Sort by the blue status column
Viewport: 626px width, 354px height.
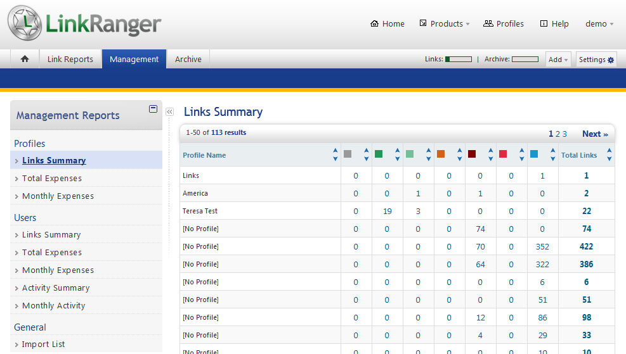pos(552,155)
